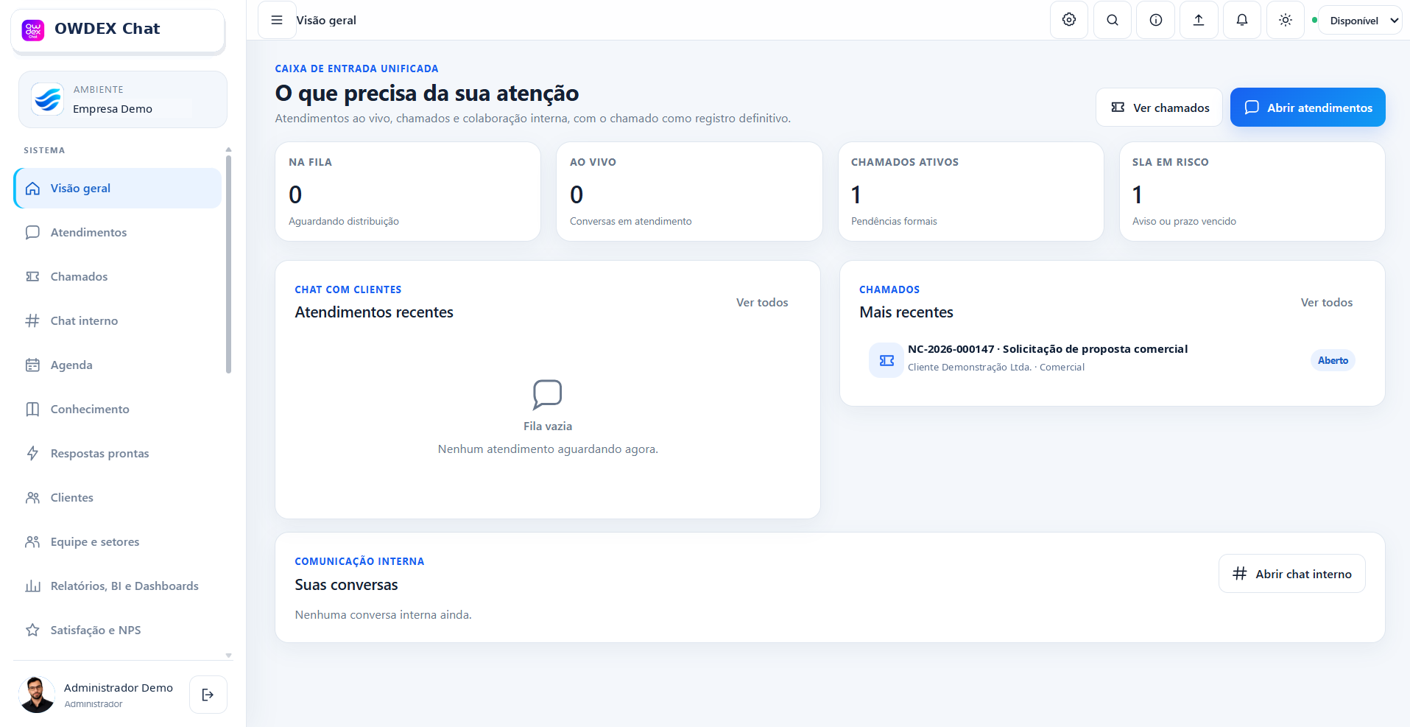Screen dimensions: 1410x727
Task: Click the Administrador Demo avatar photo
Action: pos(37,695)
